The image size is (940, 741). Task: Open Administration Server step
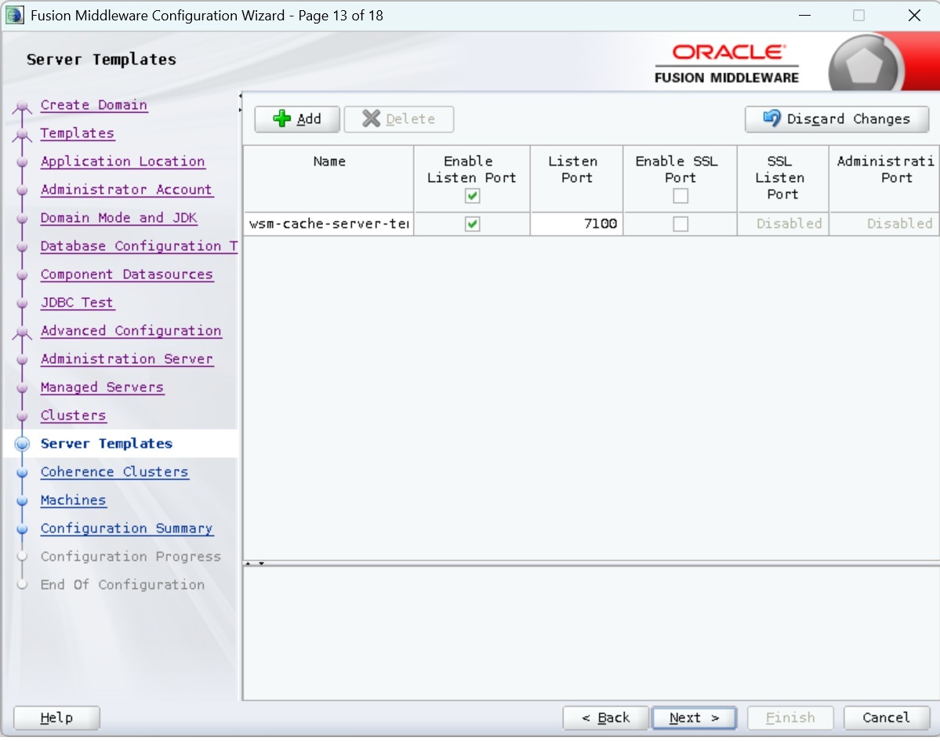pos(126,358)
